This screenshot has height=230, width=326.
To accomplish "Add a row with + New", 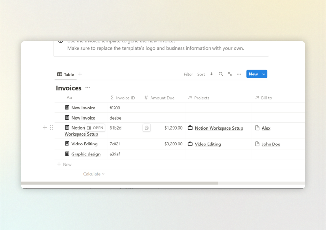I will point(65,164).
